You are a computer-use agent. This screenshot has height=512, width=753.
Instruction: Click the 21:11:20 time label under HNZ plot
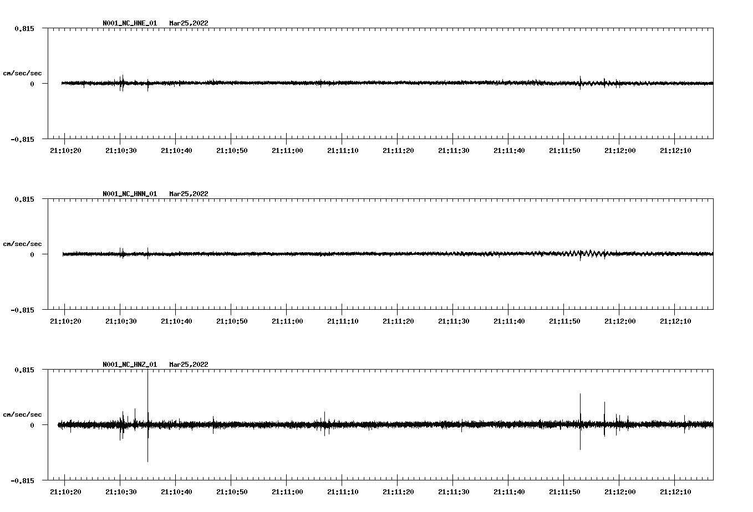click(x=398, y=491)
